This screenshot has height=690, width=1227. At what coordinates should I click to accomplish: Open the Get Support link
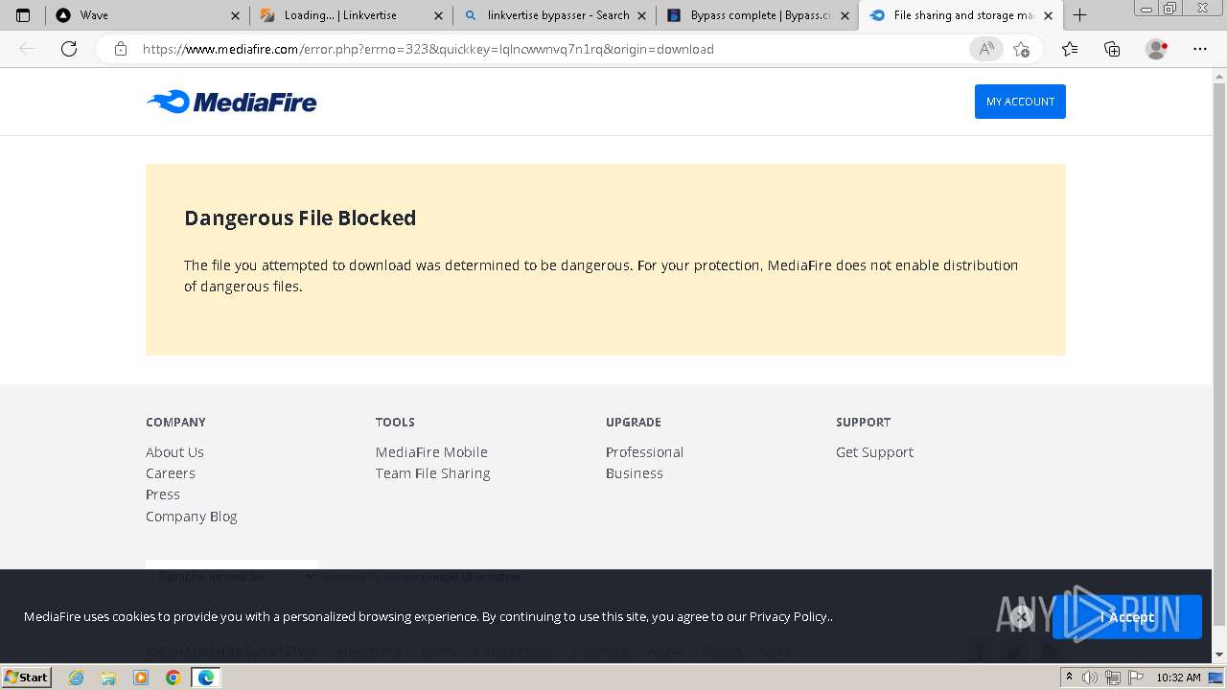[874, 452]
